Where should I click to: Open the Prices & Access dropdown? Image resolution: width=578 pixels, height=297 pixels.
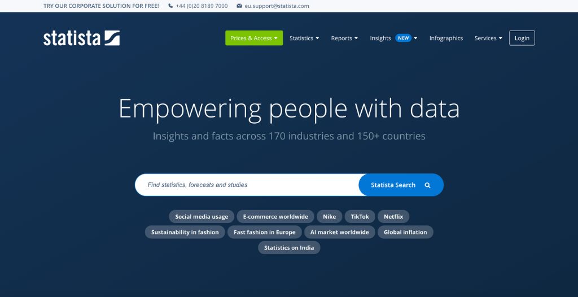(x=254, y=38)
